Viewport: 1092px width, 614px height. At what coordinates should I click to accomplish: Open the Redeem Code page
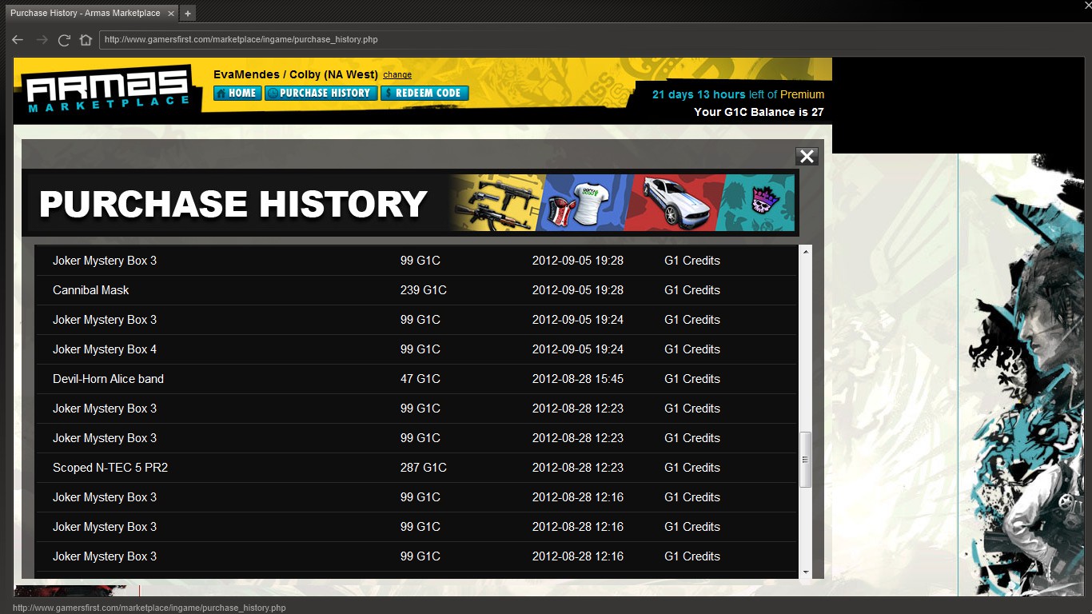tap(424, 93)
